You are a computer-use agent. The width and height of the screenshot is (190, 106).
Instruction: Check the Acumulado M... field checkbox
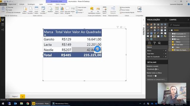click(173, 37)
